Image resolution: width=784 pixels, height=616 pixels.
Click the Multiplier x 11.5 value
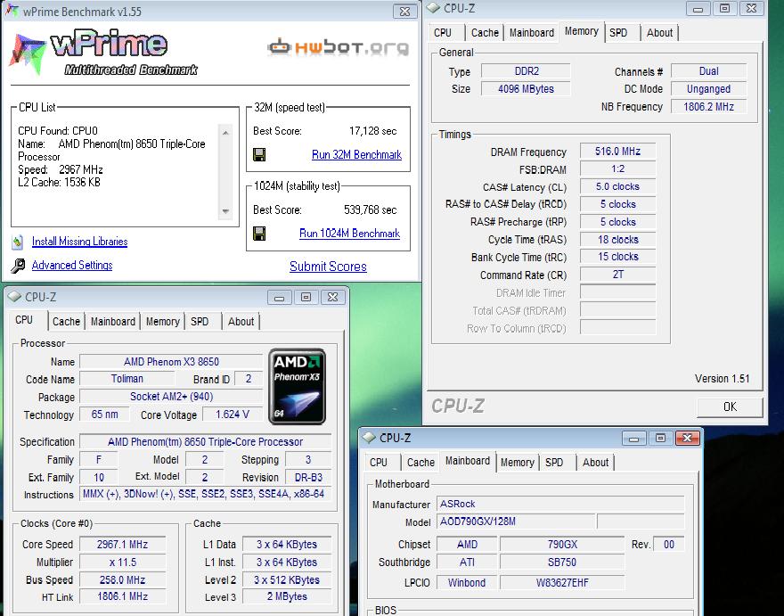click(123, 563)
